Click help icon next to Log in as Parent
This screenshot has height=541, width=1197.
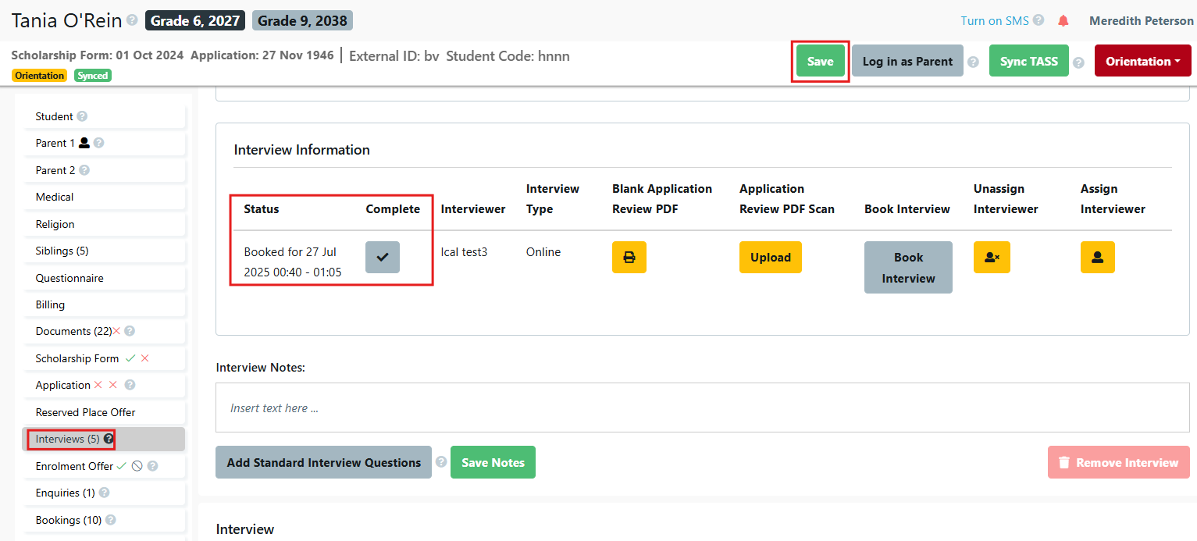tap(973, 62)
